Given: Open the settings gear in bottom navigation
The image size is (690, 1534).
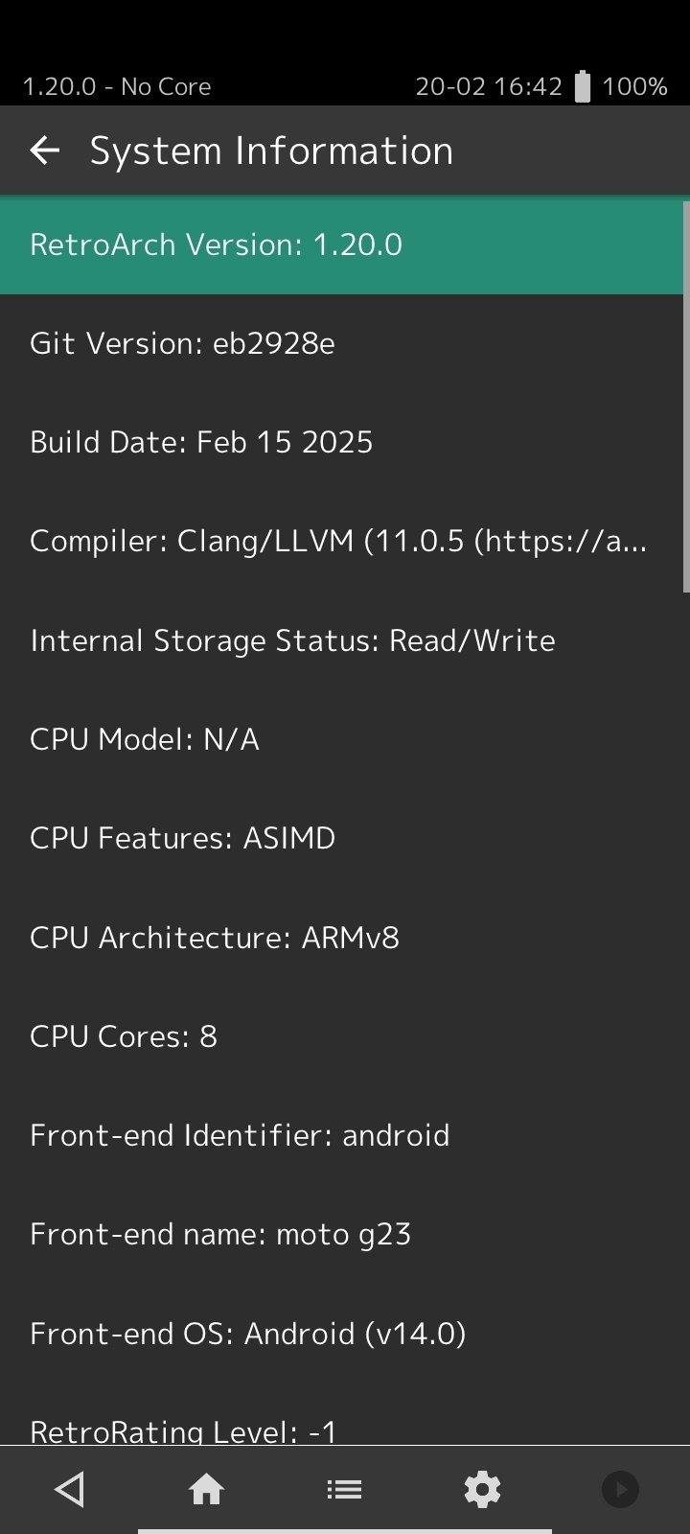Looking at the screenshot, I should tap(482, 1489).
